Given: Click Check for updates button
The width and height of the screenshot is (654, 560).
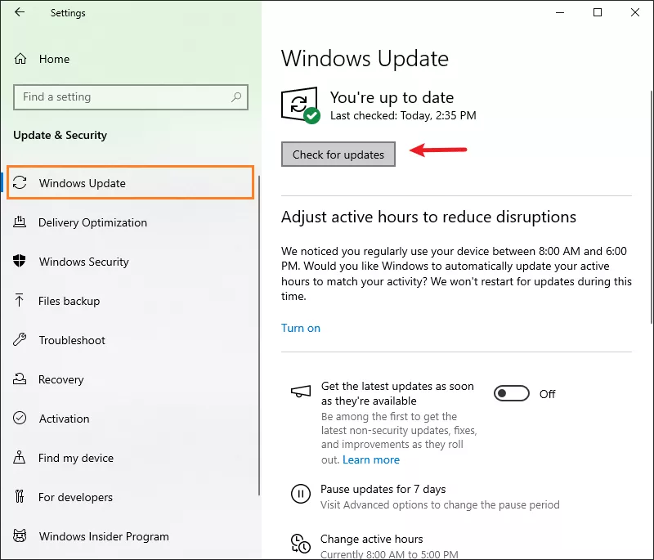Looking at the screenshot, I should tap(338, 155).
